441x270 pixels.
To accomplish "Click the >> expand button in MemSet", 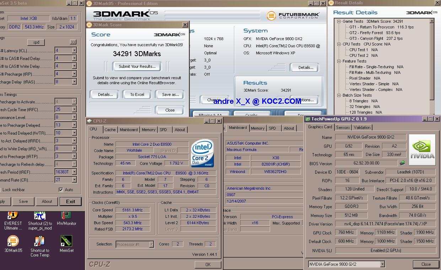I will (73, 42).
